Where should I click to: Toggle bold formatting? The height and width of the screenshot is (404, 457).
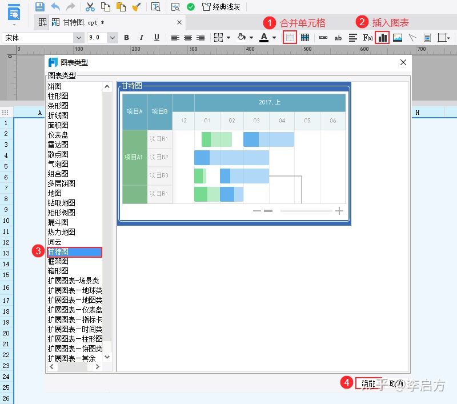(x=126, y=38)
